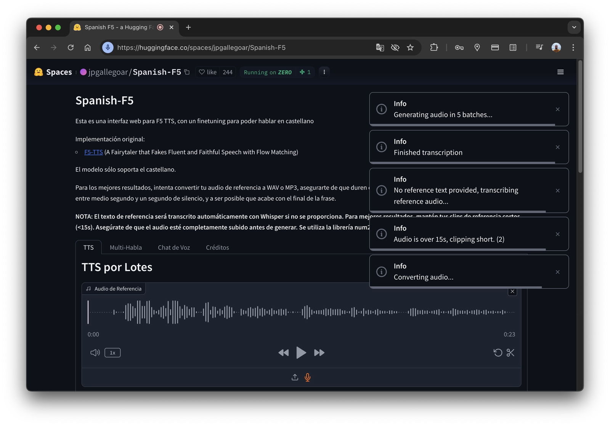The height and width of the screenshot is (426, 610).
Task: Toggle the crossed-out eye tracking icon
Action: click(395, 48)
